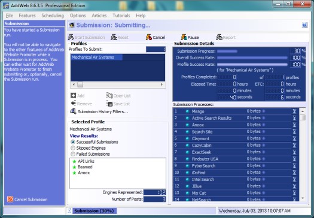
Task: Click iDoFind process row
Action: pos(236,172)
